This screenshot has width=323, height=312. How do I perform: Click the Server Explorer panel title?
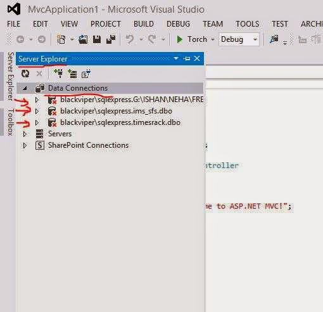coord(43,59)
